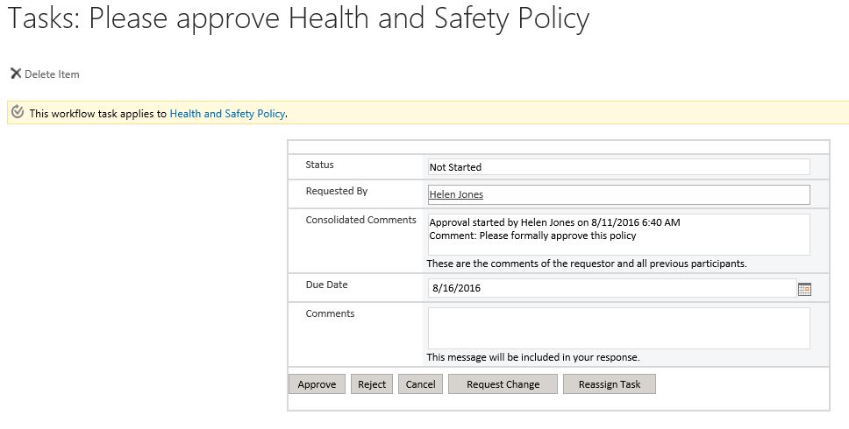Click the Delete Item text
Viewport: 849px width, 429px height.
[x=52, y=74]
